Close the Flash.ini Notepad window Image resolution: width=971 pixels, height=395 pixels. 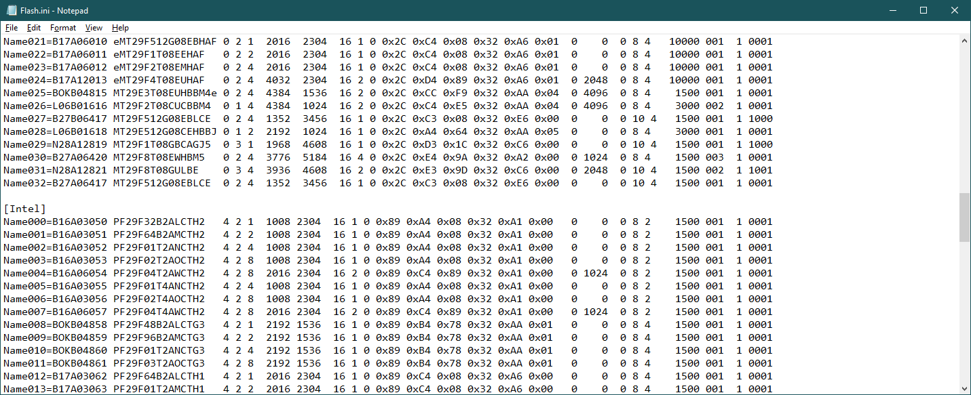click(955, 10)
